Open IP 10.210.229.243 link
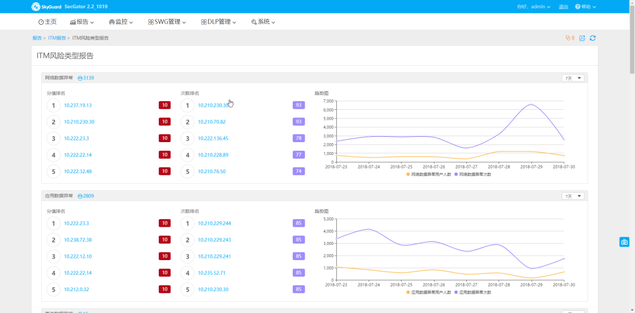Image resolution: width=635 pixels, height=313 pixels. [215, 240]
